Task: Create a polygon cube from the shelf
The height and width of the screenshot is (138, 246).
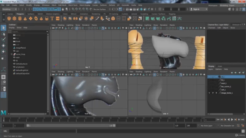Action: 15,19
